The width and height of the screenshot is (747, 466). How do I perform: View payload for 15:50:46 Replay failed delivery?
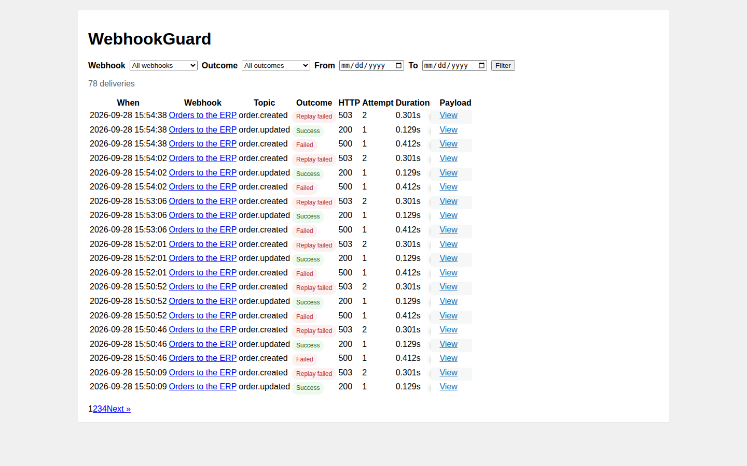coord(448,329)
